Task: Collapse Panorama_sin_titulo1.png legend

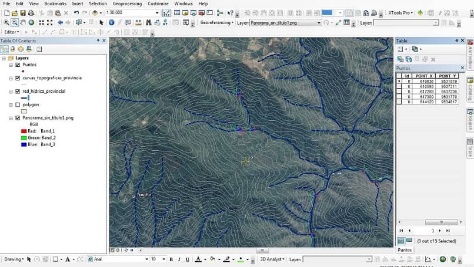Action: pos(11,118)
